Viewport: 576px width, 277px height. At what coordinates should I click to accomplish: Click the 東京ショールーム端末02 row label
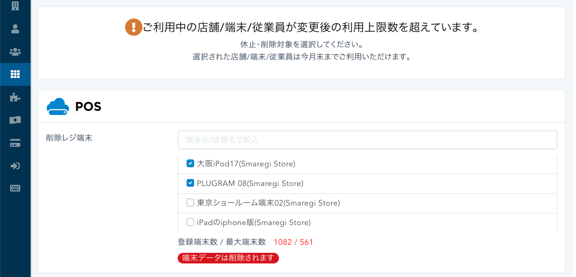coord(268,203)
